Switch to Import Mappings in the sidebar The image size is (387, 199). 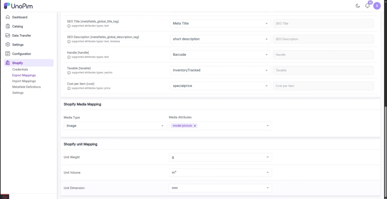point(24,81)
